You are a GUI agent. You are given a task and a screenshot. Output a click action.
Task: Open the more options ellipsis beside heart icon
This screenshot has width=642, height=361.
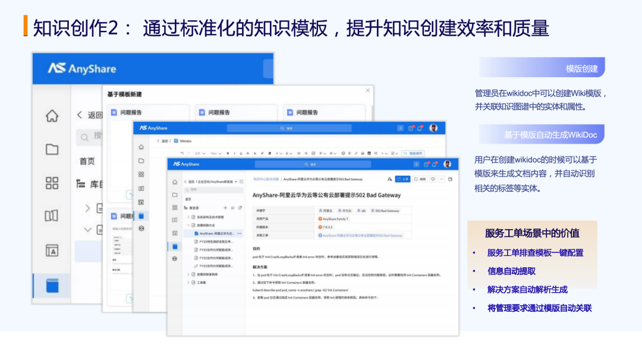pyautogui.click(x=441, y=179)
